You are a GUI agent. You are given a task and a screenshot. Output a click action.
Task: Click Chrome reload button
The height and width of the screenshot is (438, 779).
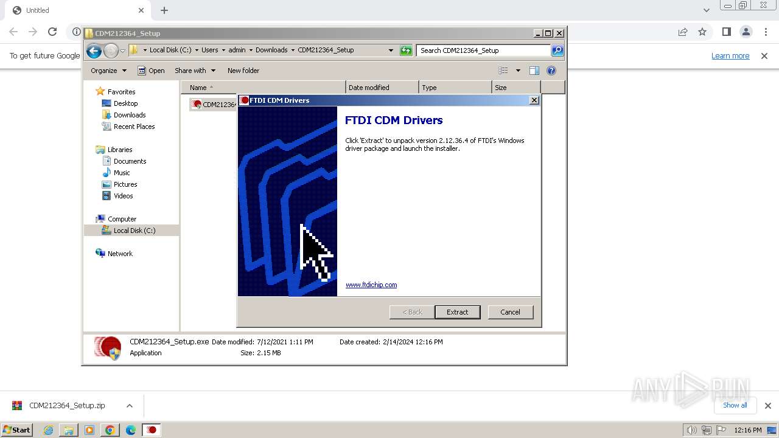52,32
